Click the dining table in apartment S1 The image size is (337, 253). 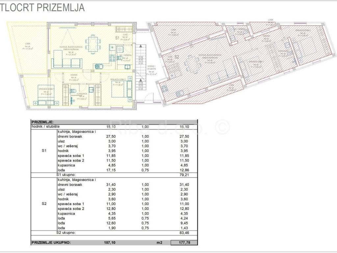pyautogui.click(x=93, y=44)
